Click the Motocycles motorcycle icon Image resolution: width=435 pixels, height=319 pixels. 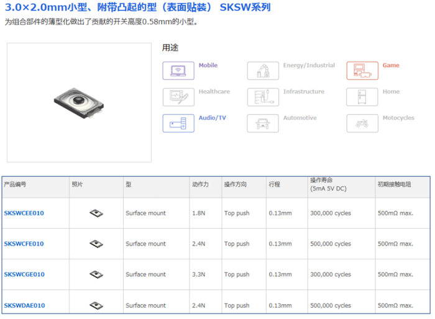point(362,123)
